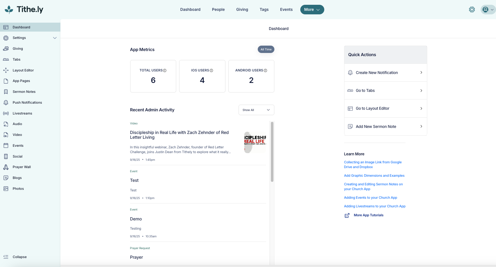Image resolution: width=496 pixels, height=267 pixels.
Task: Click the Tithe.ly logo
Action: click(x=24, y=10)
